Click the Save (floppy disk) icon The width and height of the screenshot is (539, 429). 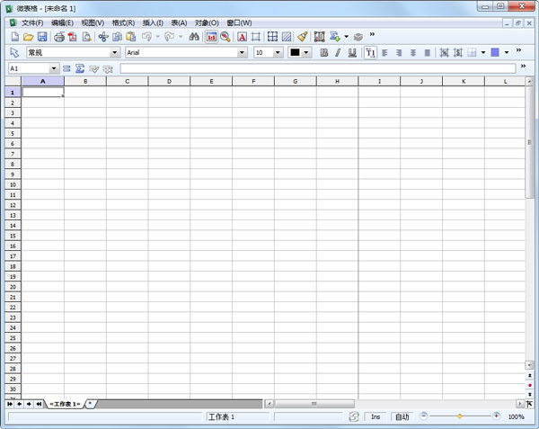(x=42, y=37)
